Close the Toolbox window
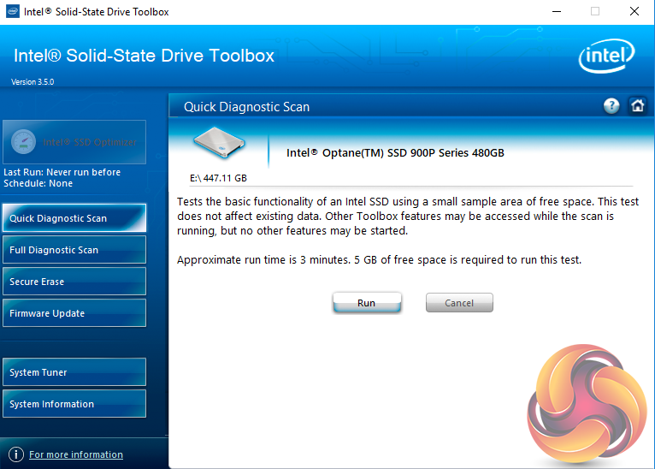The width and height of the screenshot is (655, 469). pos(634,12)
